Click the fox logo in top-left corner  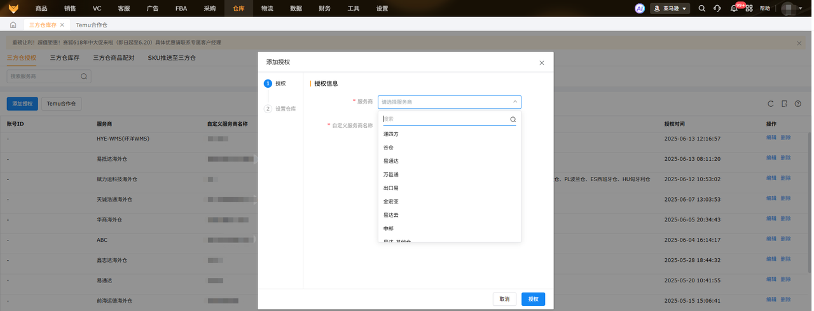[x=13, y=8]
